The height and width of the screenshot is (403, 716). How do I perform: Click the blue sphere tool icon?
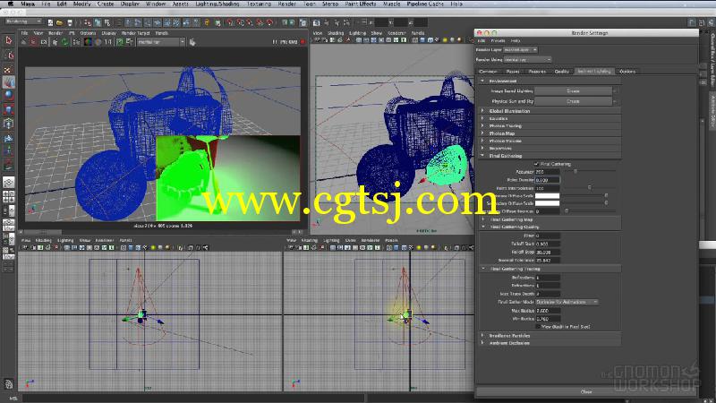9,96
